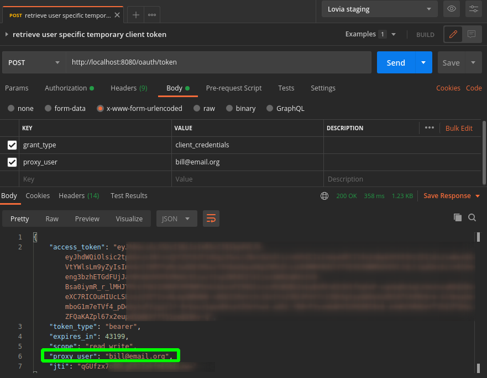Image resolution: width=487 pixels, height=378 pixels.
Task: Select the form-data body radio
Action: (48, 108)
